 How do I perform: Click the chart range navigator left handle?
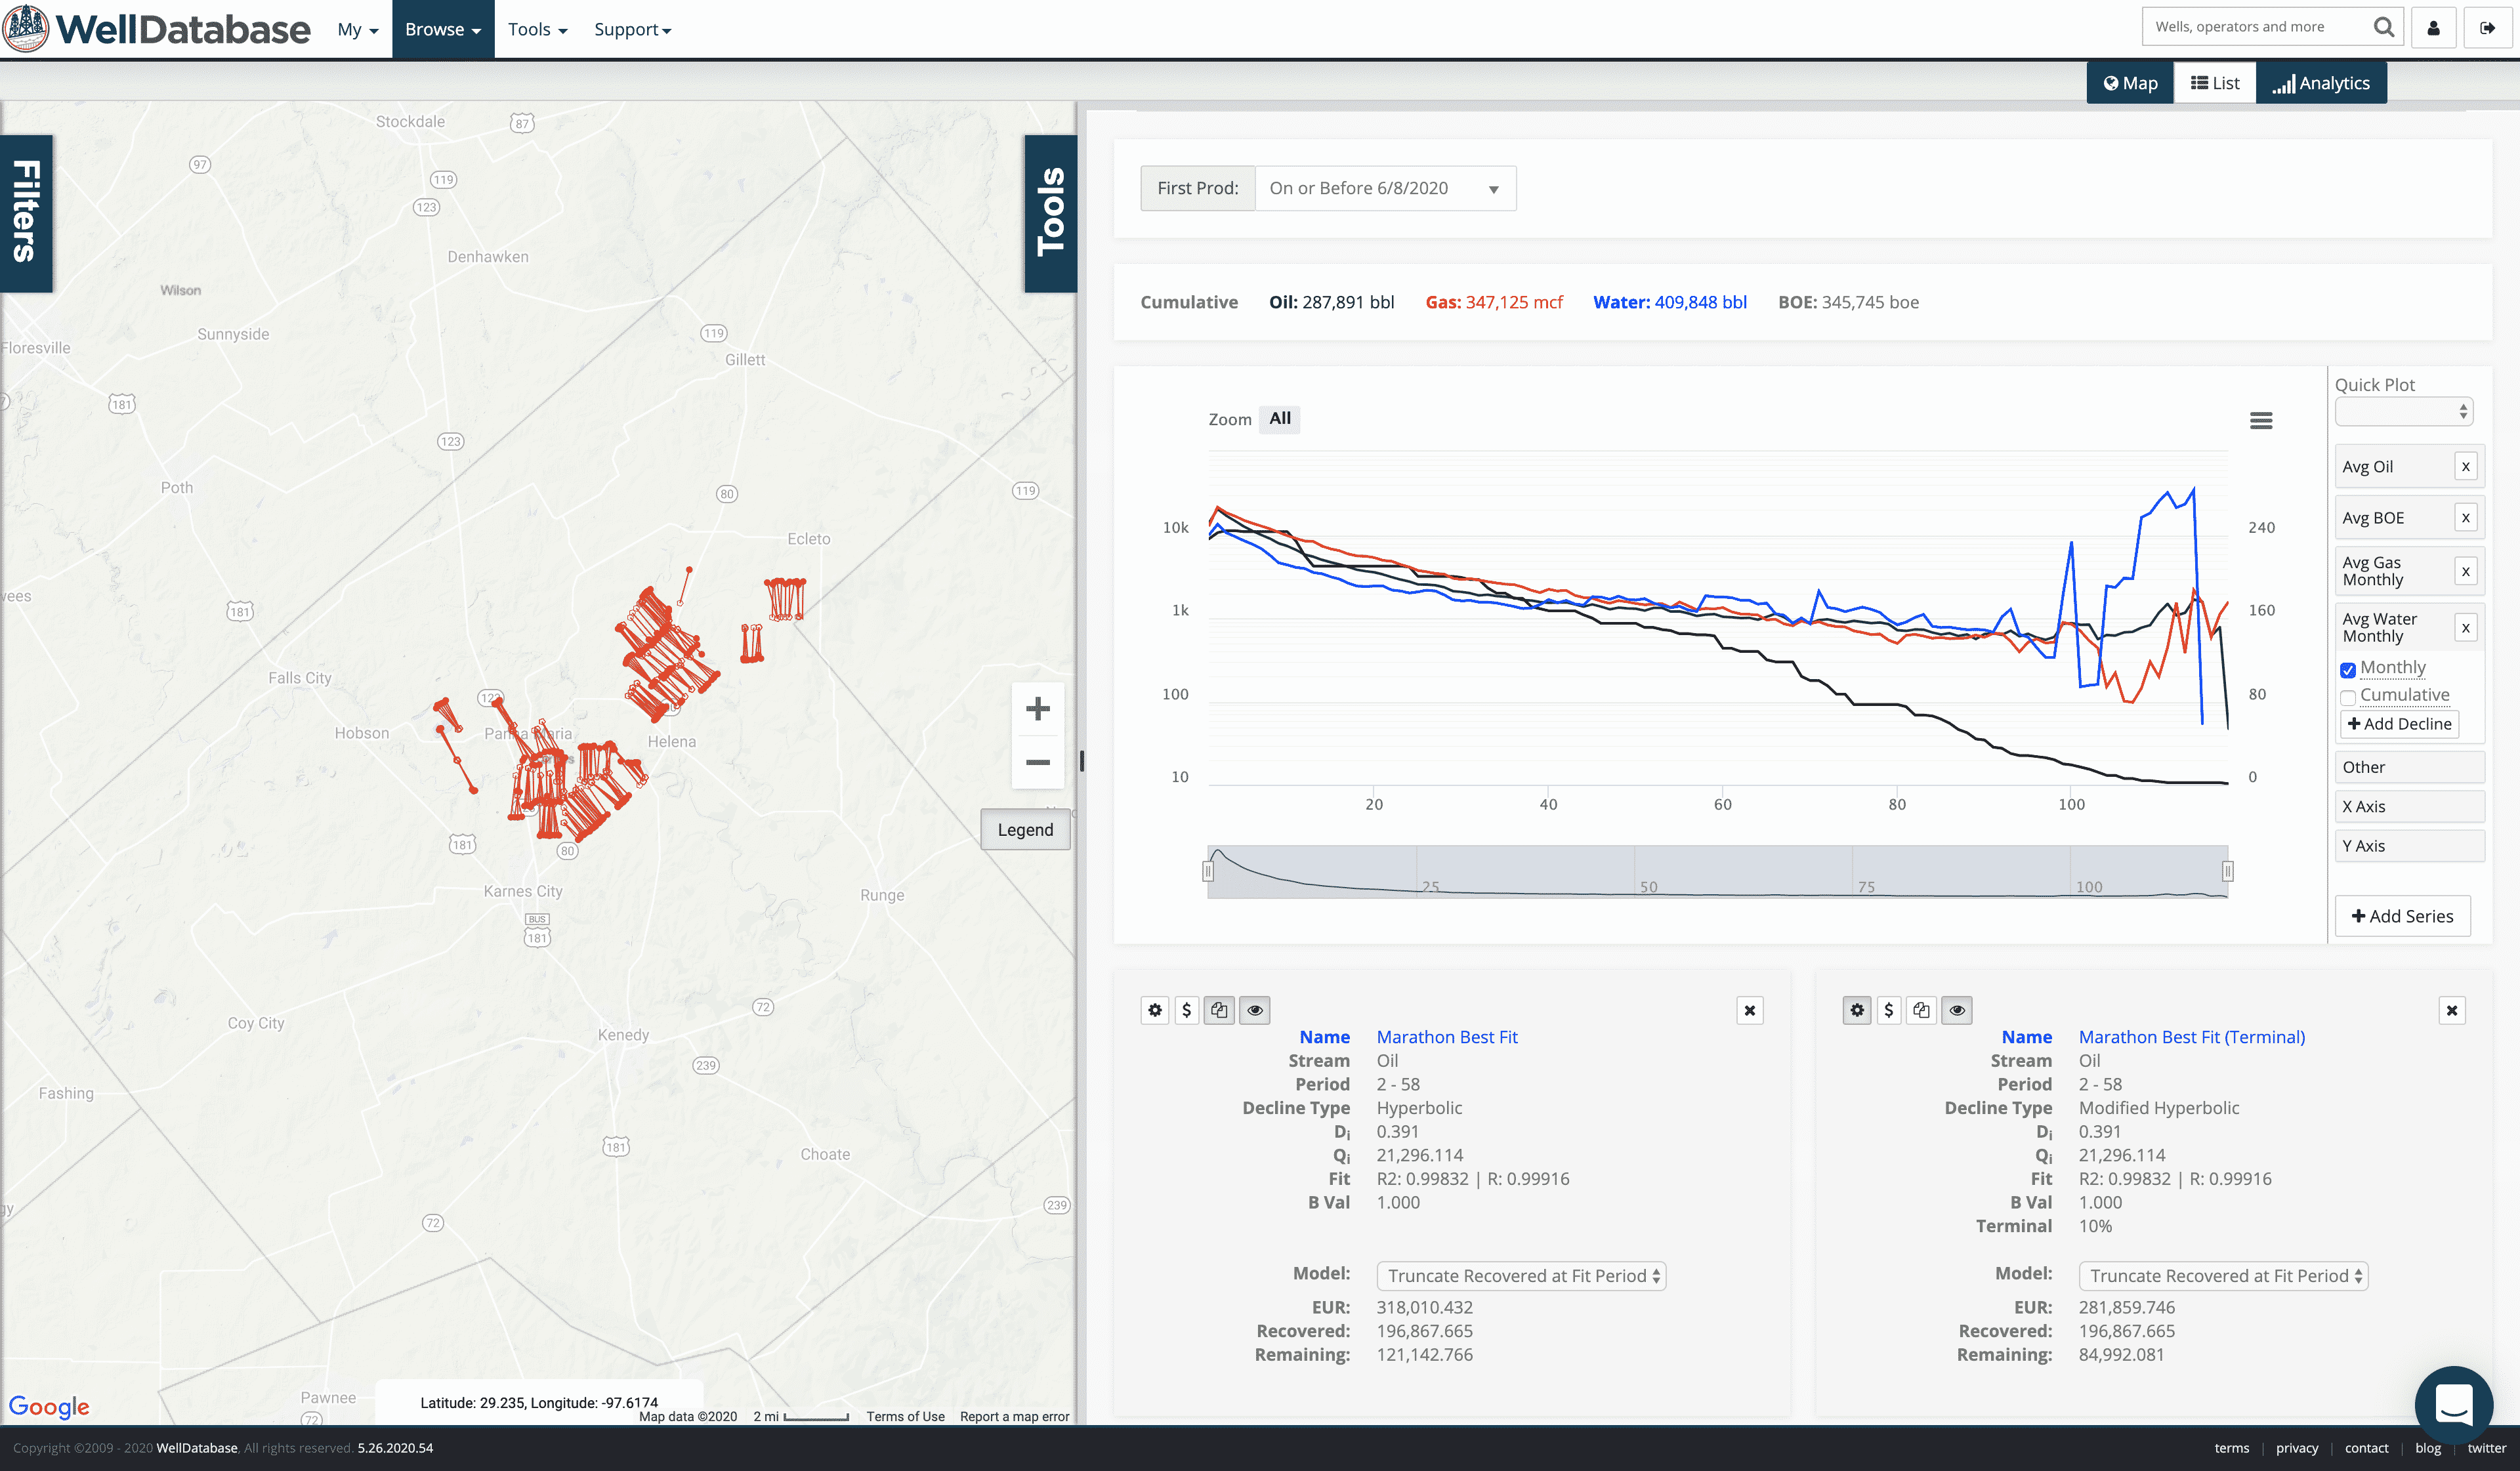click(1208, 872)
